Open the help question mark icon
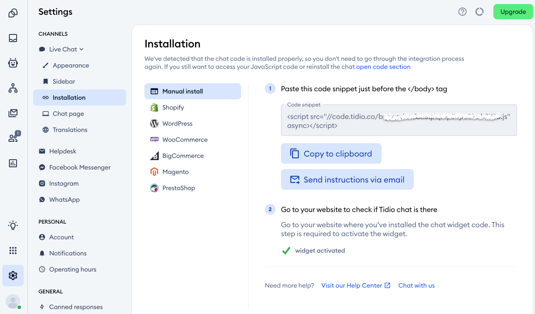Viewport: 535px width, 314px height. coord(462,12)
